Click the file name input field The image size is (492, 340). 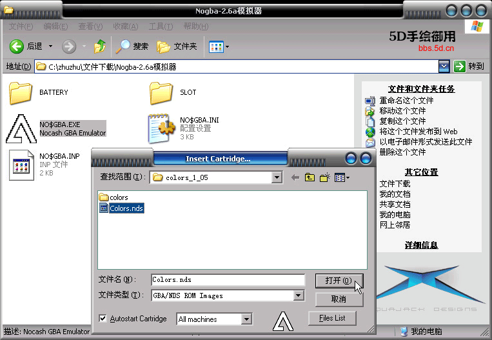click(228, 280)
